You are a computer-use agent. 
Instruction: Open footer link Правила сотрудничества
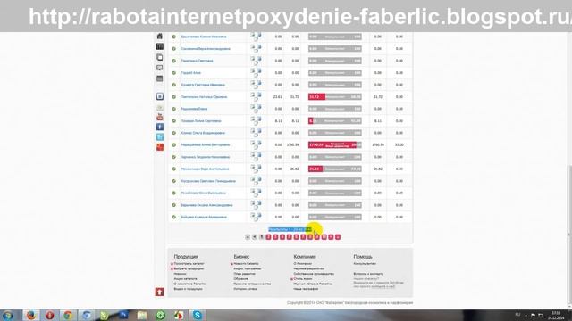point(252,284)
